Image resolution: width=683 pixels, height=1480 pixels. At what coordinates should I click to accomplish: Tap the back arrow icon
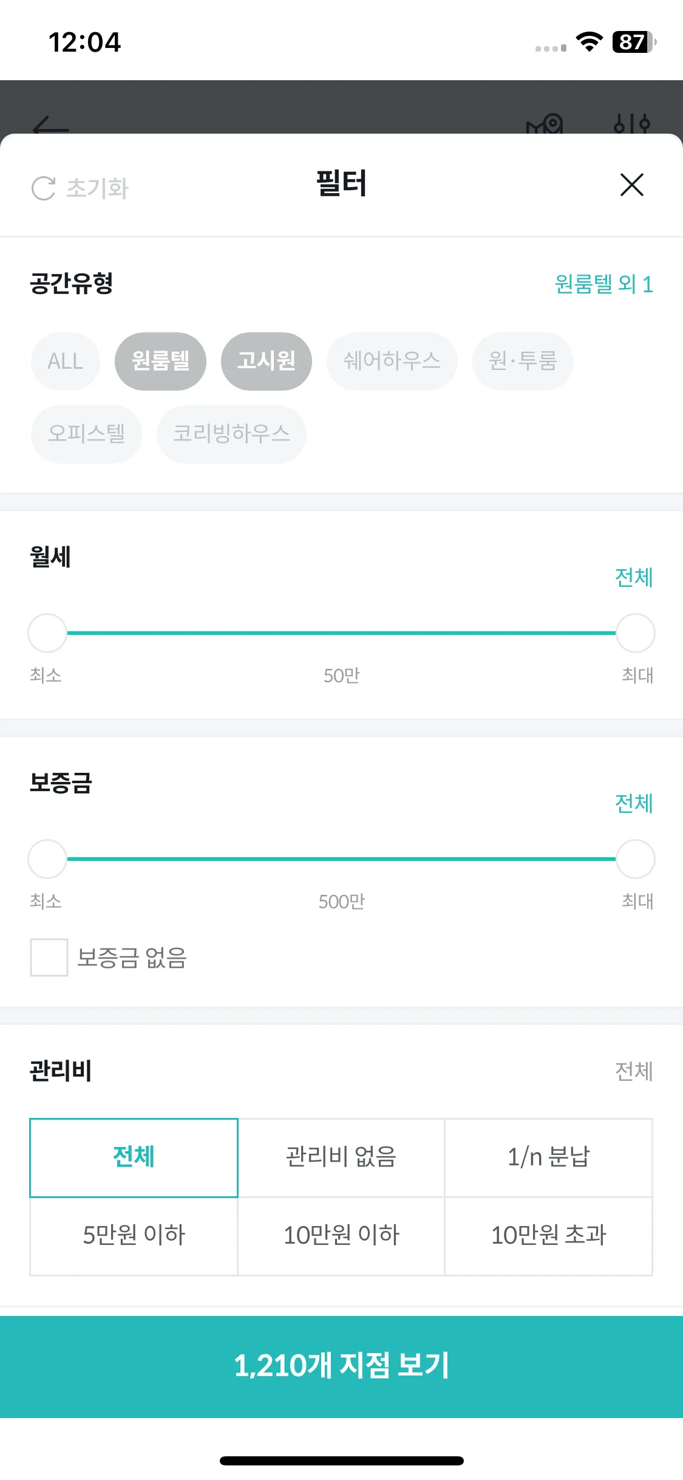[x=51, y=126]
